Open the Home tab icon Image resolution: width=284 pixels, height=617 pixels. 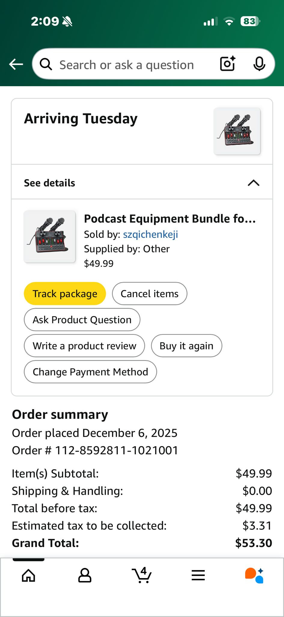pos(29,575)
